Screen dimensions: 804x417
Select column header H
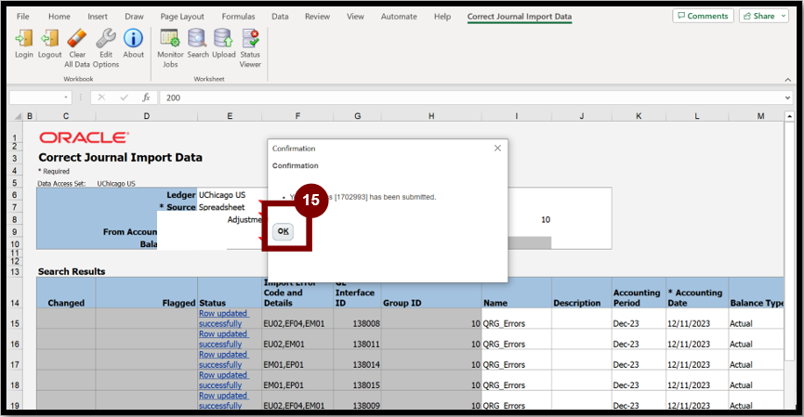point(431,116)
